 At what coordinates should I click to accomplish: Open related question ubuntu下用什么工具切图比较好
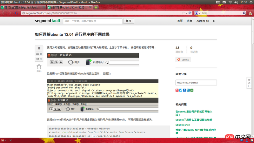tap(194, 120)
